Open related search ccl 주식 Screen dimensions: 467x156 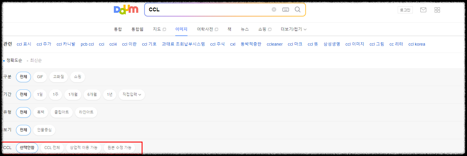(x=217, y=44)
